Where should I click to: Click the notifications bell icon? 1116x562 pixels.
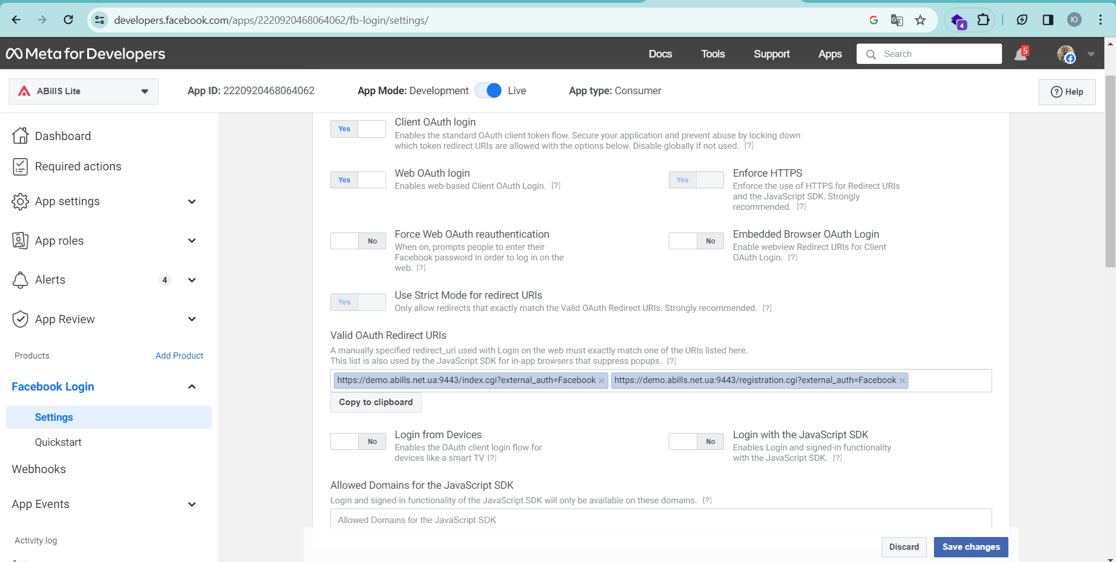point(1020,54)
